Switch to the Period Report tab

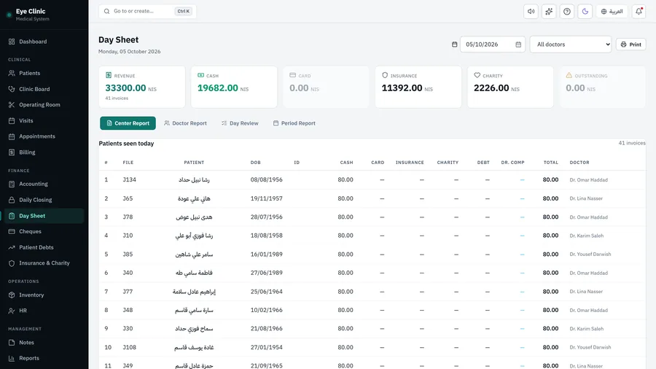[294, 123]
